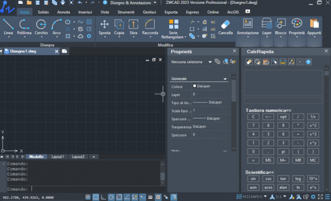Click the MS memory store button

268,160
